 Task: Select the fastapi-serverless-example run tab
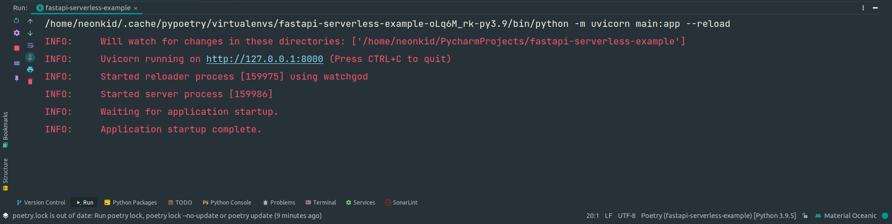[x=87, y=8]
